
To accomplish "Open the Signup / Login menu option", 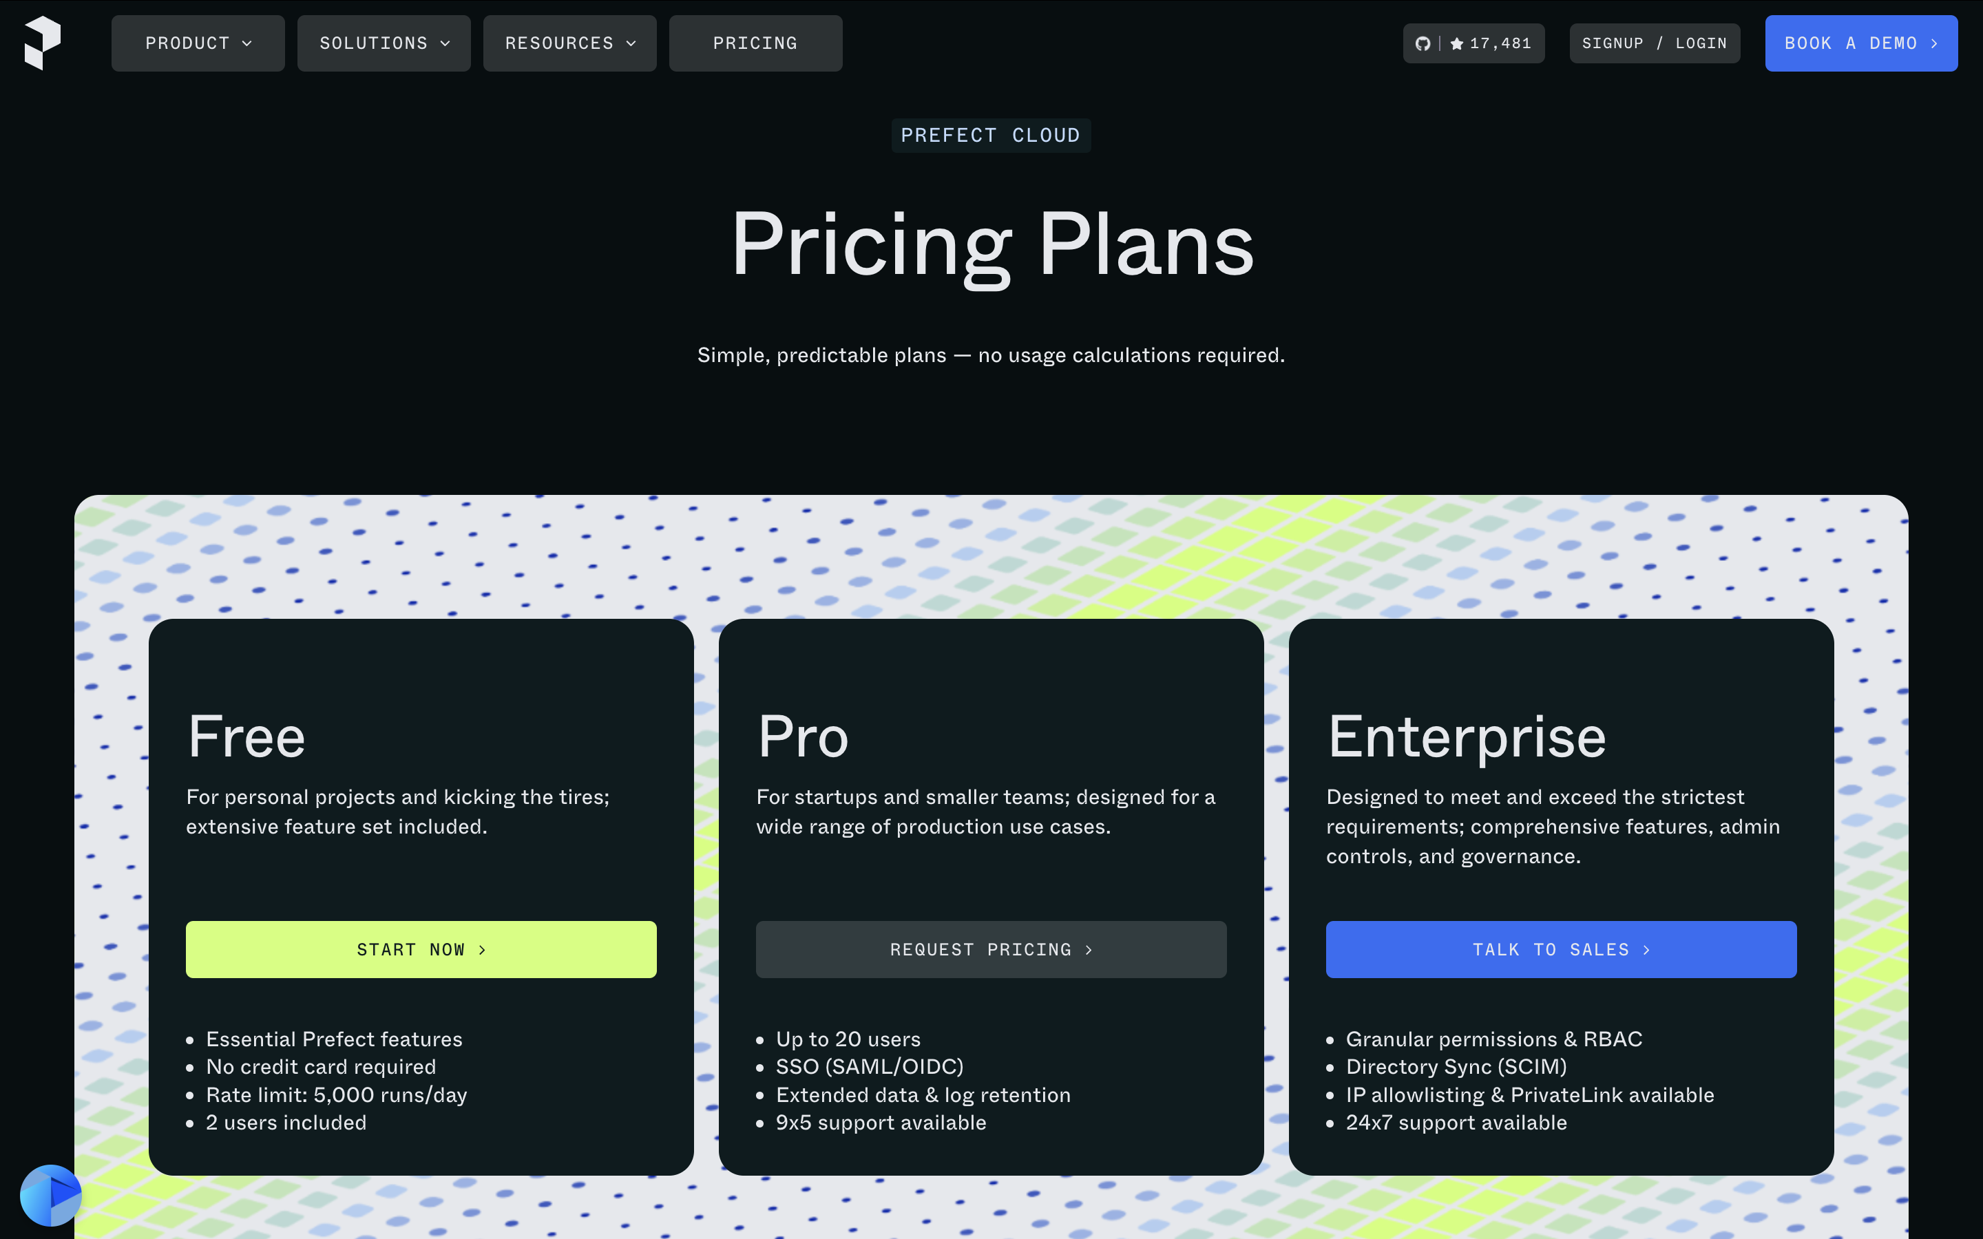I will coord(1655,43).
